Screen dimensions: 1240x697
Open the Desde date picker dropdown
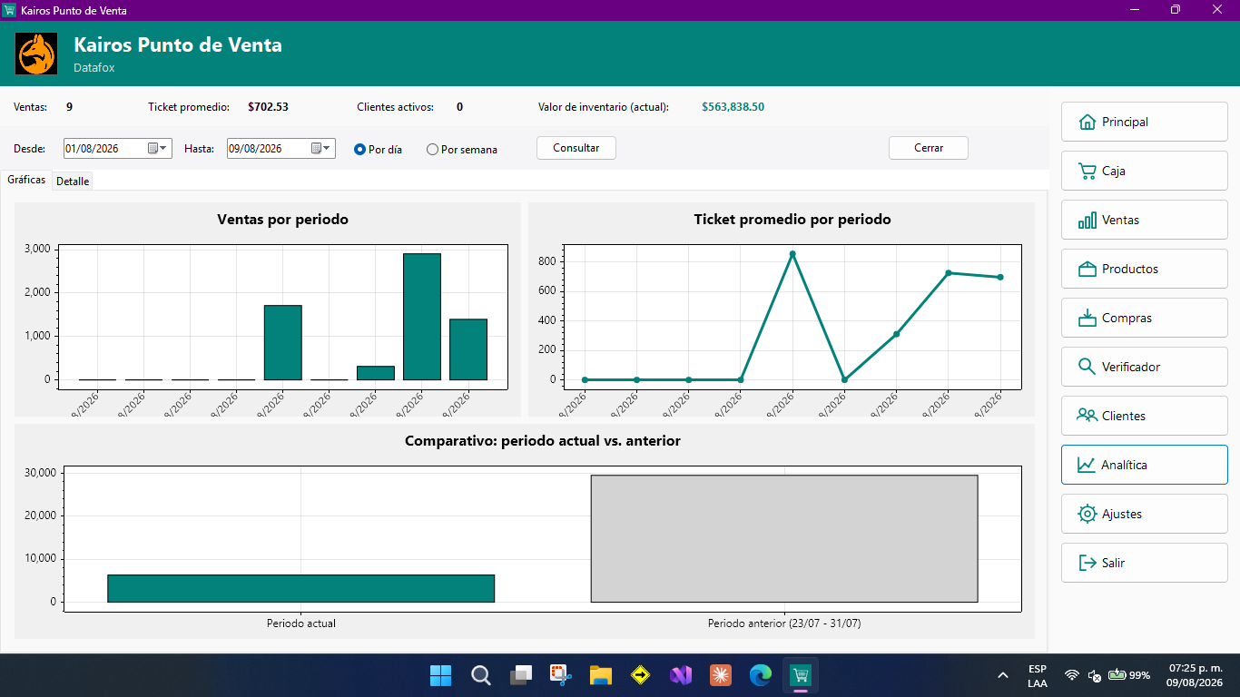coord(158,148)
